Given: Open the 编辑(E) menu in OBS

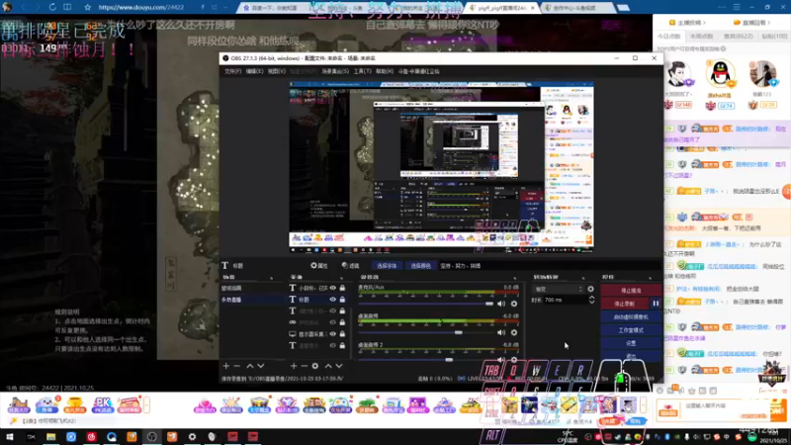Looking at the screenshot, I should (255, 71).
